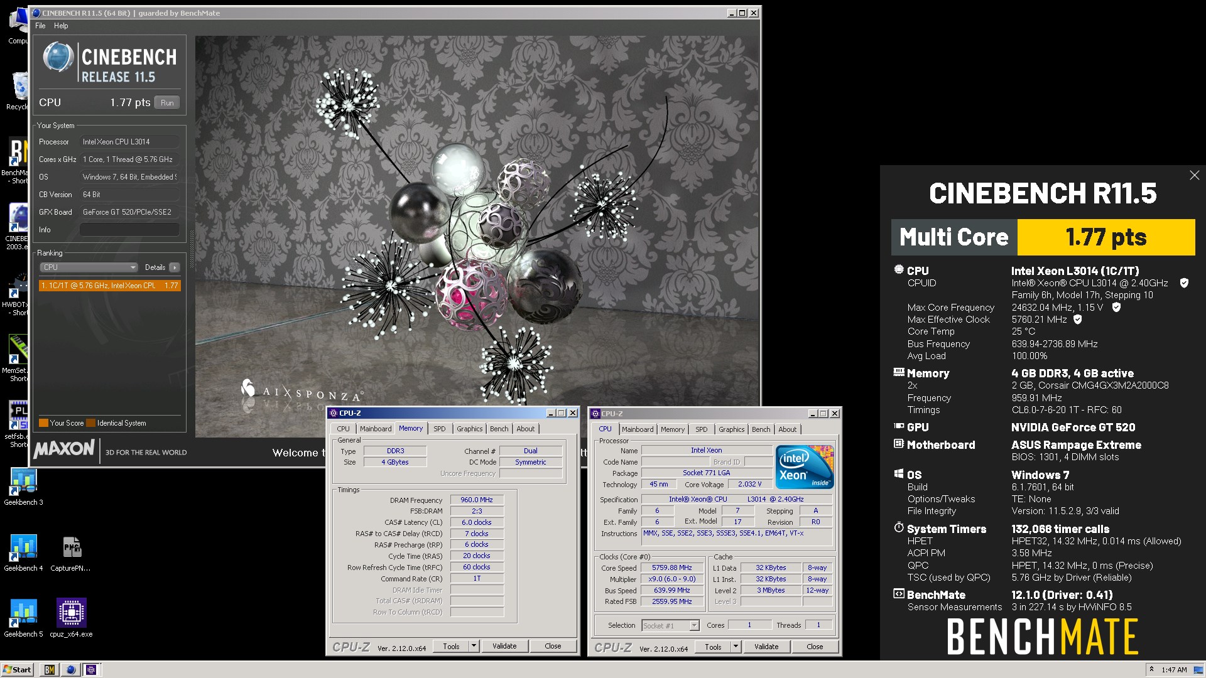Open the MemSet shortcut icon

pyautogui.click(x=17, y=359)
